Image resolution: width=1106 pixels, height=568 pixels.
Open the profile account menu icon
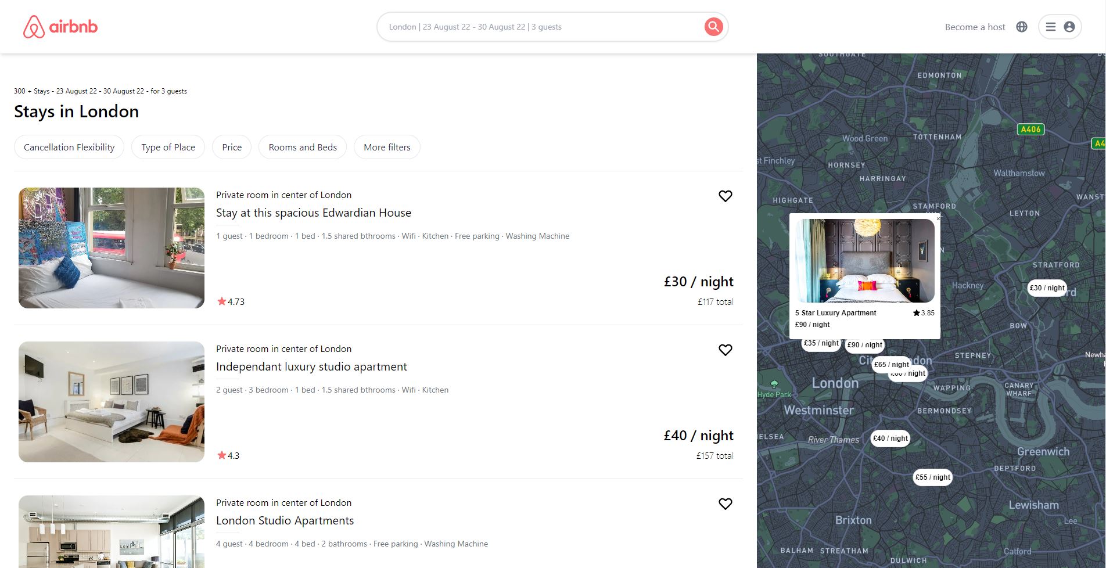(1069, 26)
